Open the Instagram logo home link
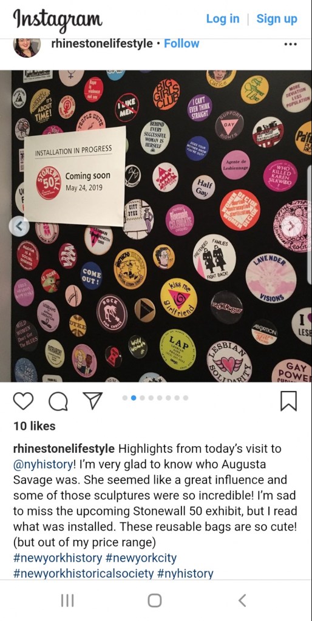The image size is (312, 621). pos(58,19)
